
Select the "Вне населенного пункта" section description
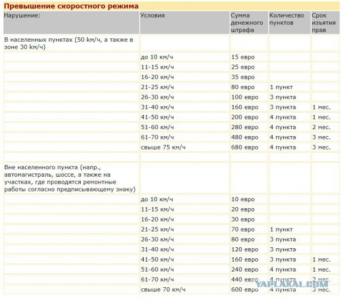click(x=70, y=178)
